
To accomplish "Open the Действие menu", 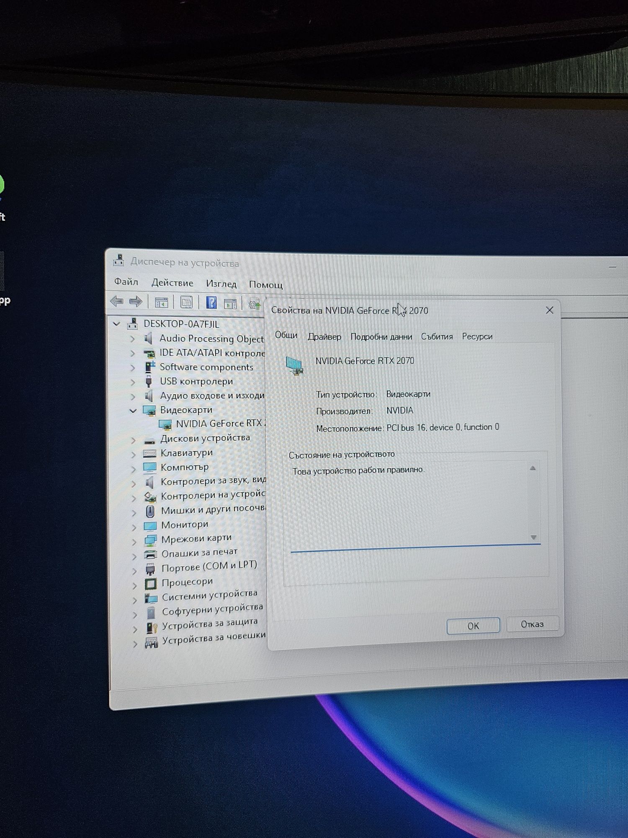I will (172, 283).
